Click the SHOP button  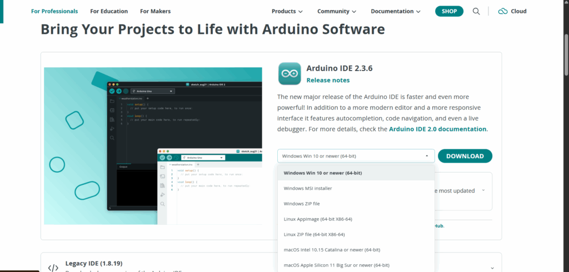449,11
